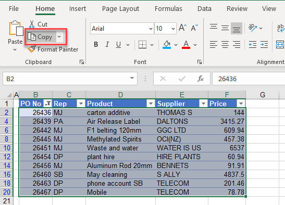Decrease indent

[253, 45]
